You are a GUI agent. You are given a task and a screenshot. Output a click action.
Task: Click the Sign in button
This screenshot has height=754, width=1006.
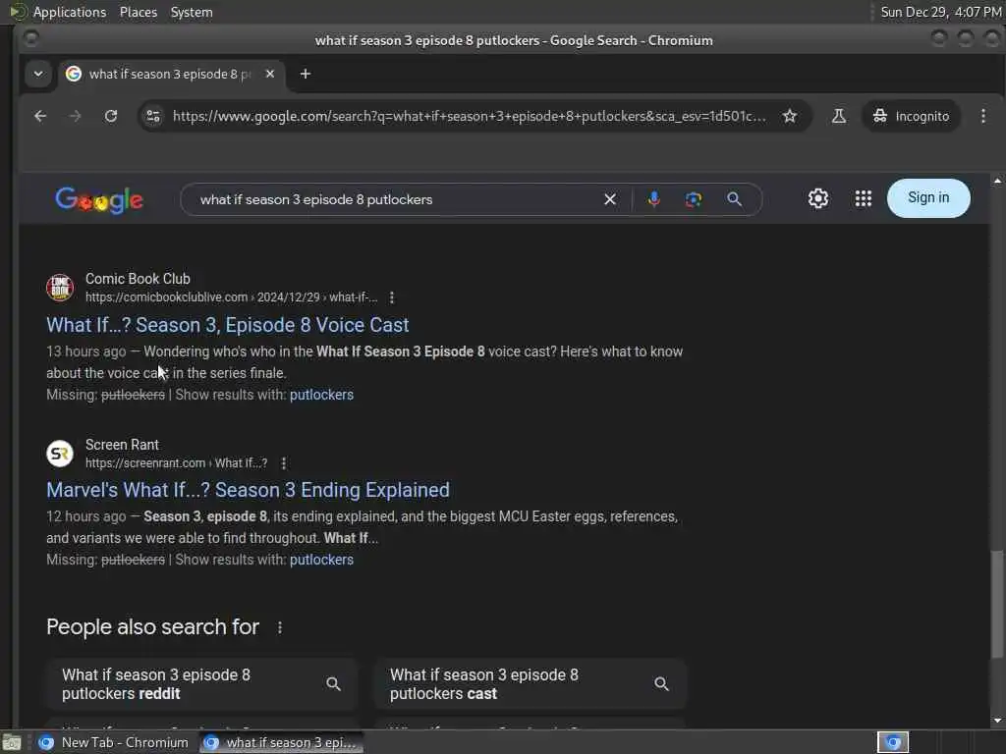tap(928, 198)
